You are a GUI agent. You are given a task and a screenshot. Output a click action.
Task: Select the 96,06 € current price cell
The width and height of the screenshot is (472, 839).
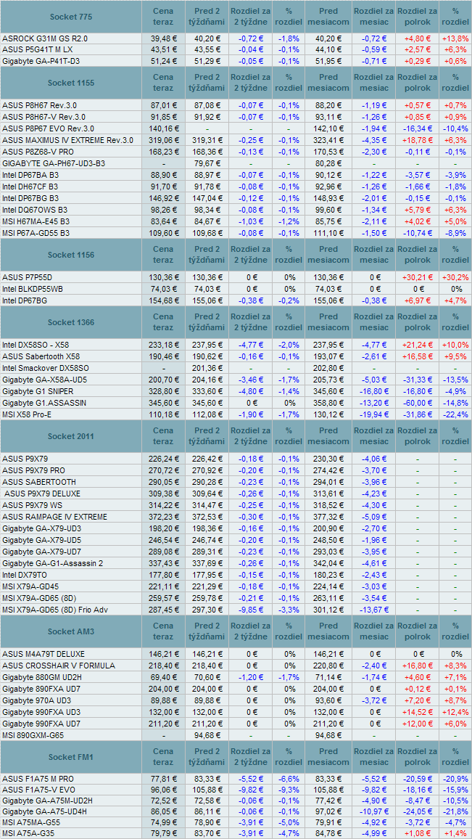[164, 790]
